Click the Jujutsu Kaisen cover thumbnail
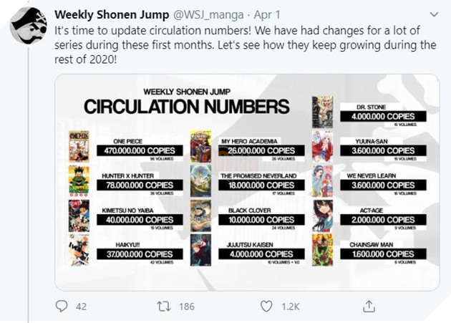The height and width of the screenshot is (323, 451). [200, 250]
